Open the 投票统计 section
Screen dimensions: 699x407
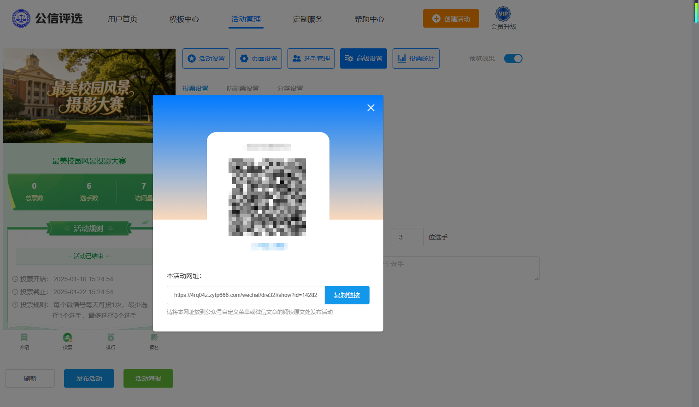416,58
